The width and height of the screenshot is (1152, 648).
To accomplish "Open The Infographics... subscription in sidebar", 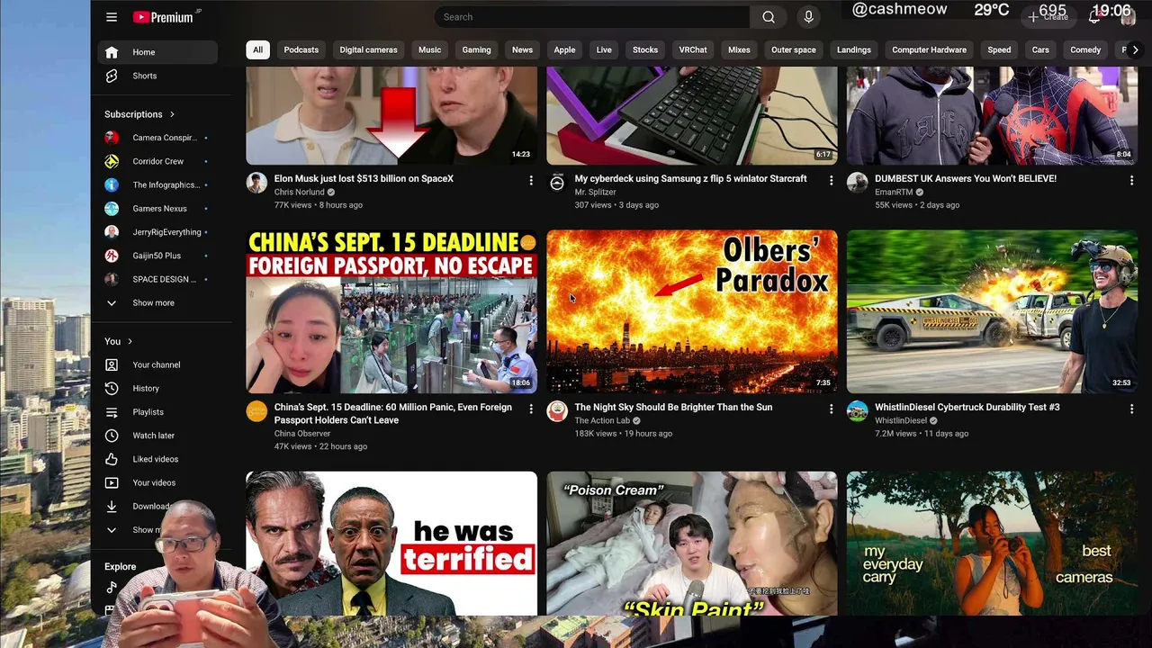I will 157,184.
